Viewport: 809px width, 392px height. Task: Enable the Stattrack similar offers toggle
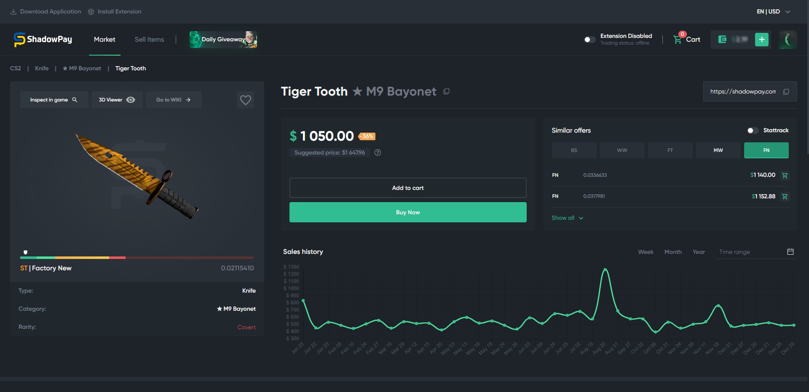point(753,131)
